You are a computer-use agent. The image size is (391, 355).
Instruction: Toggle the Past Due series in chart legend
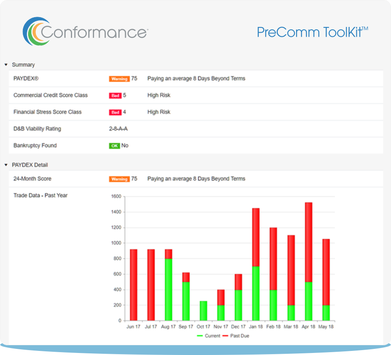pos(236,336)
